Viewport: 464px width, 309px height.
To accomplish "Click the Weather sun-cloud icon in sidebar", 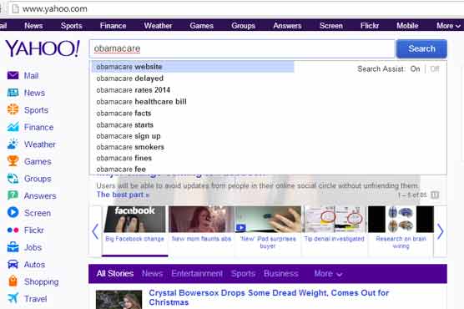I will pos(13,144).
